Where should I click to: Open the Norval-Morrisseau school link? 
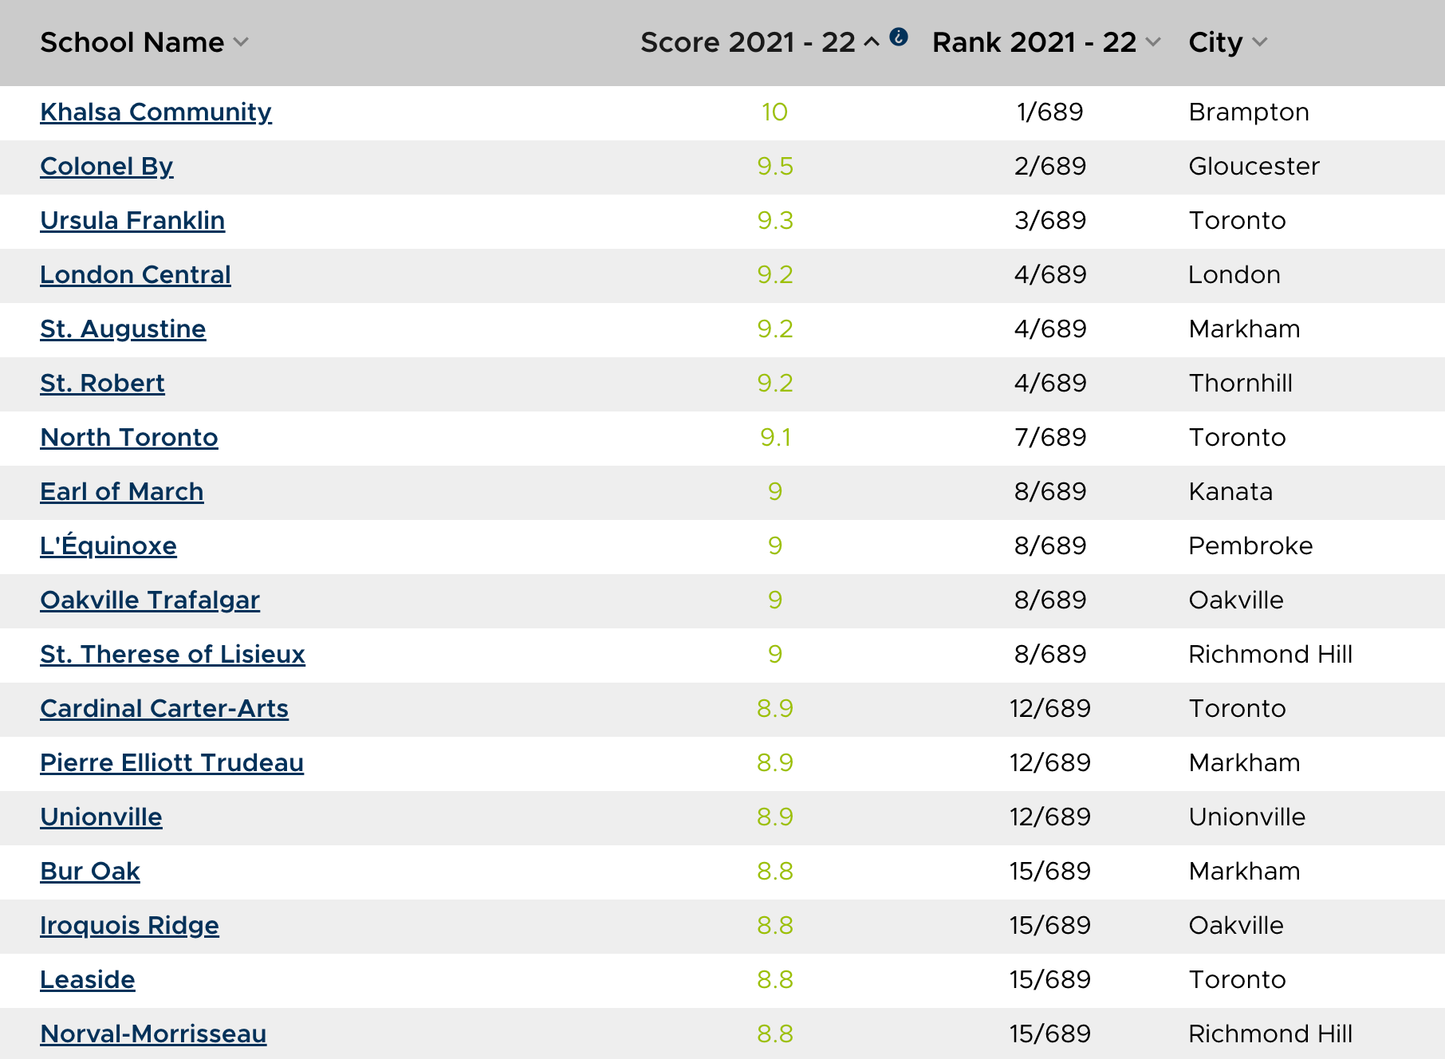point(153,1034)
